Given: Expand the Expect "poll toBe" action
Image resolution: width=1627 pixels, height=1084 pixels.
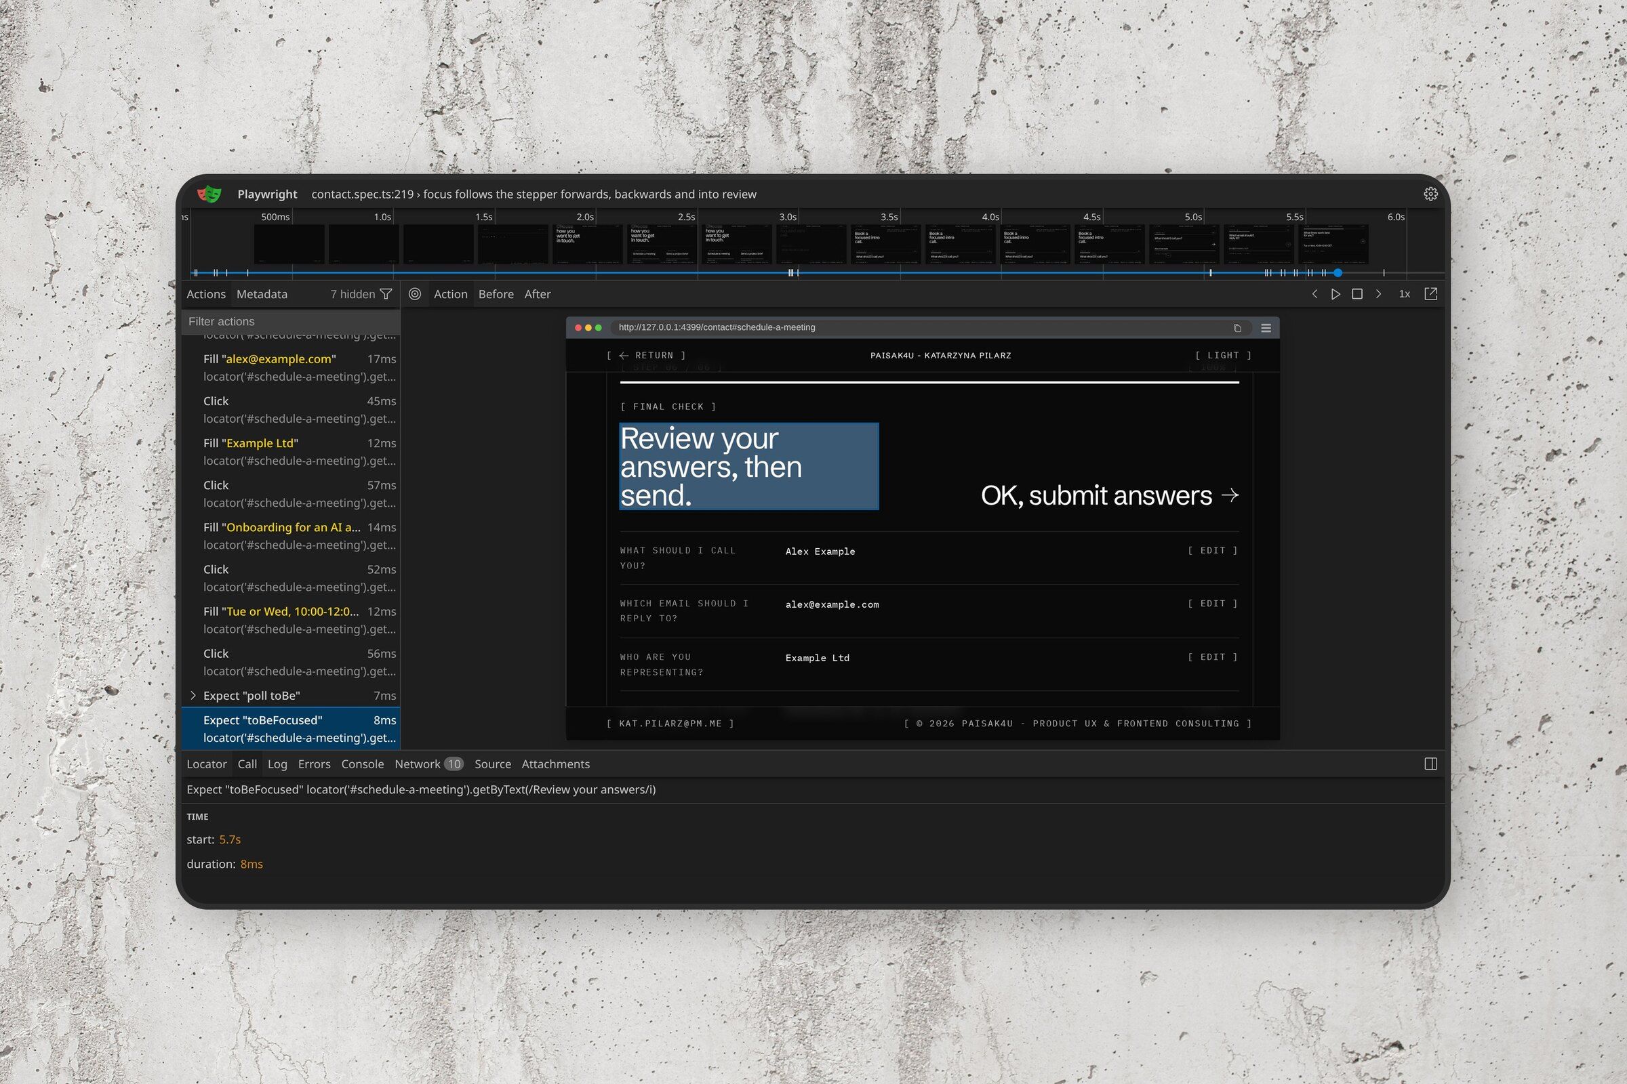Looking at the screenshot, I should click(x=193, y=696).
